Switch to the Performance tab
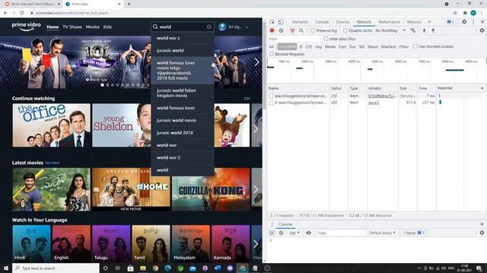The image size is (487, 273). [389, 22]
